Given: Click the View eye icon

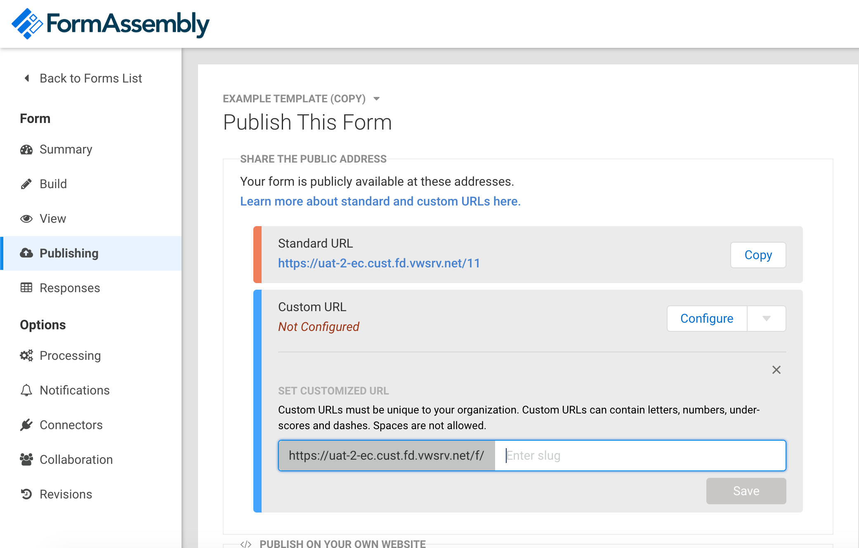Looking at the screenshot, I should 26,219.
